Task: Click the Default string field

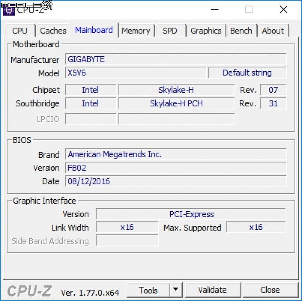Action: point(247,73)
